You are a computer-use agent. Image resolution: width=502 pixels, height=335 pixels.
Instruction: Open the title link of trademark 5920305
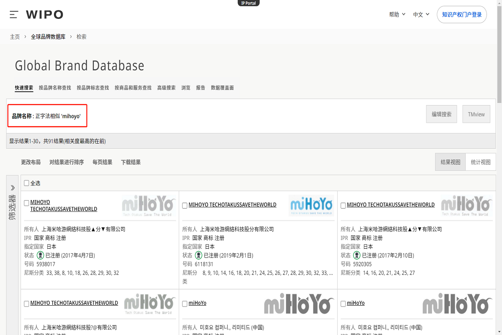click(391, 205)
